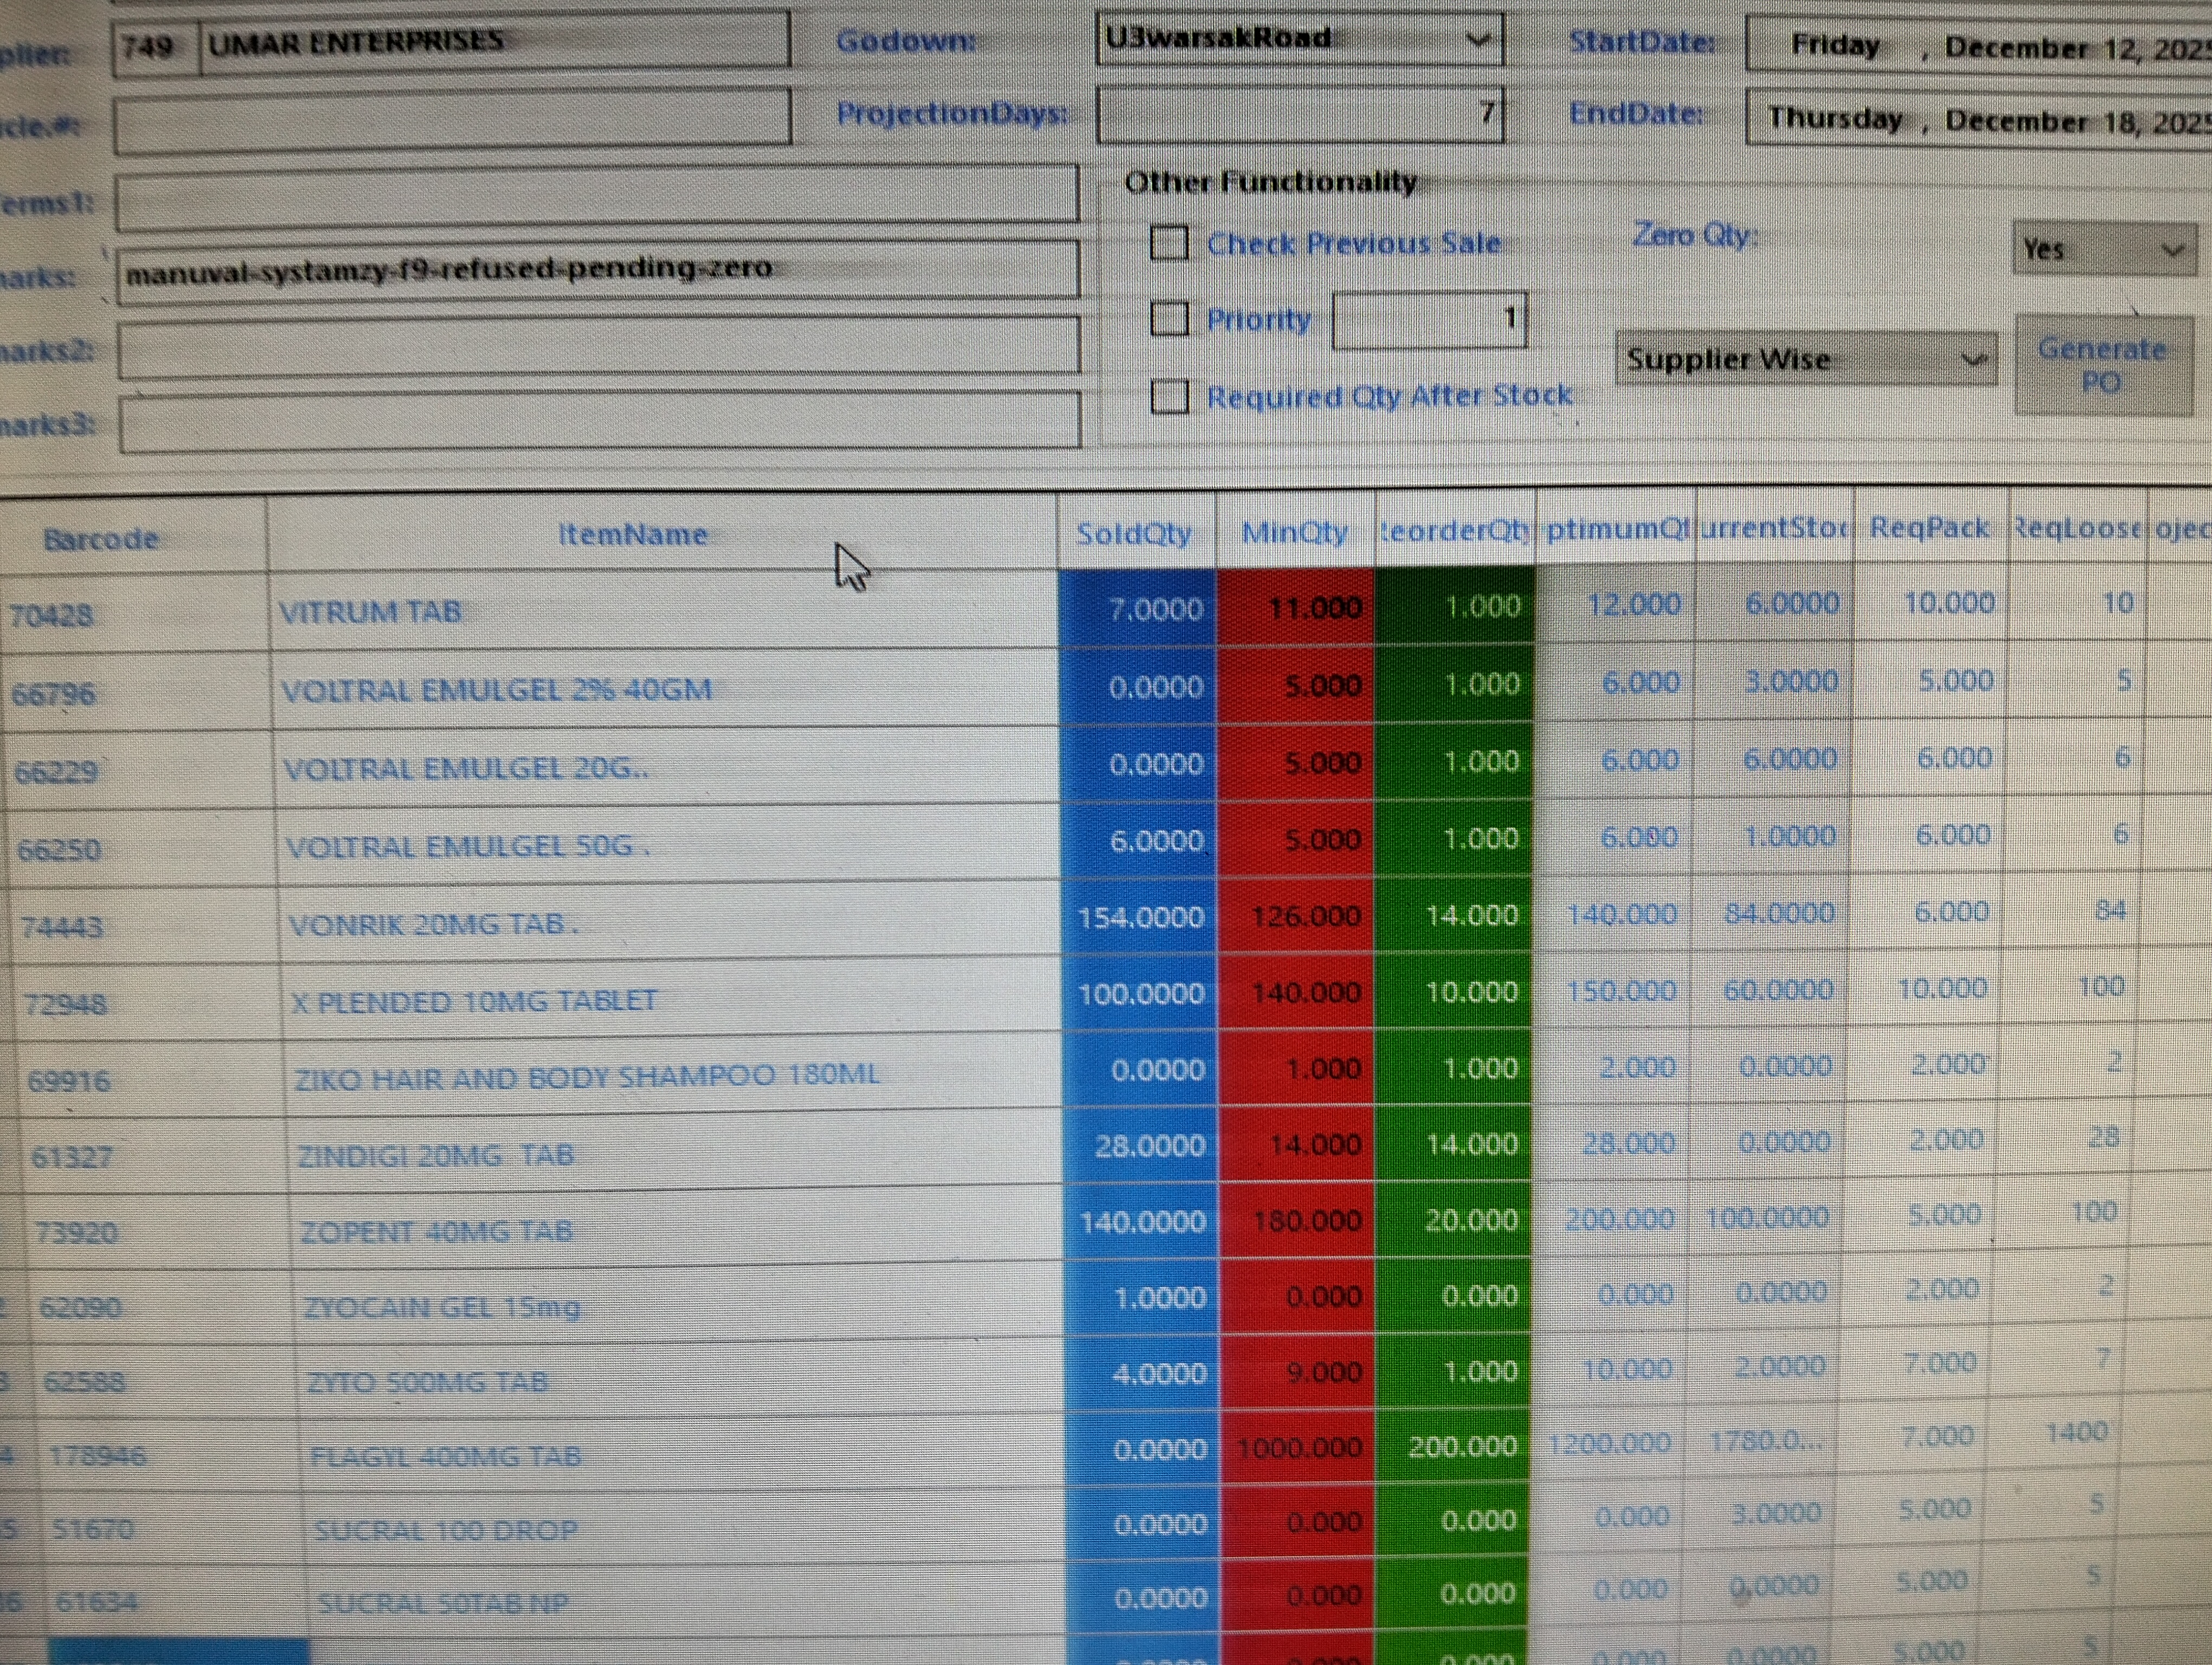Enable the Priority checkbox
Viewport: 2212px width, 1665px height.
[1169, 320]
